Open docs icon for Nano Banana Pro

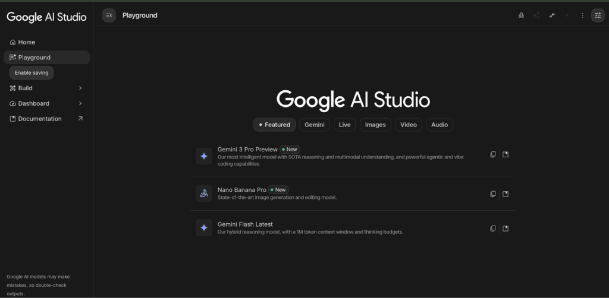pyautogui.click(x=506, y=194)
